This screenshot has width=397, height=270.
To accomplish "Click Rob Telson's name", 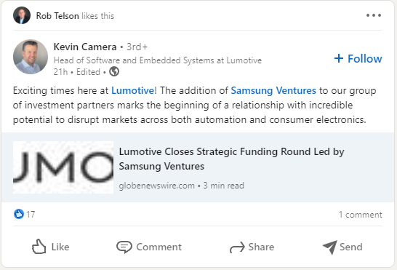I will click(57, 16).
